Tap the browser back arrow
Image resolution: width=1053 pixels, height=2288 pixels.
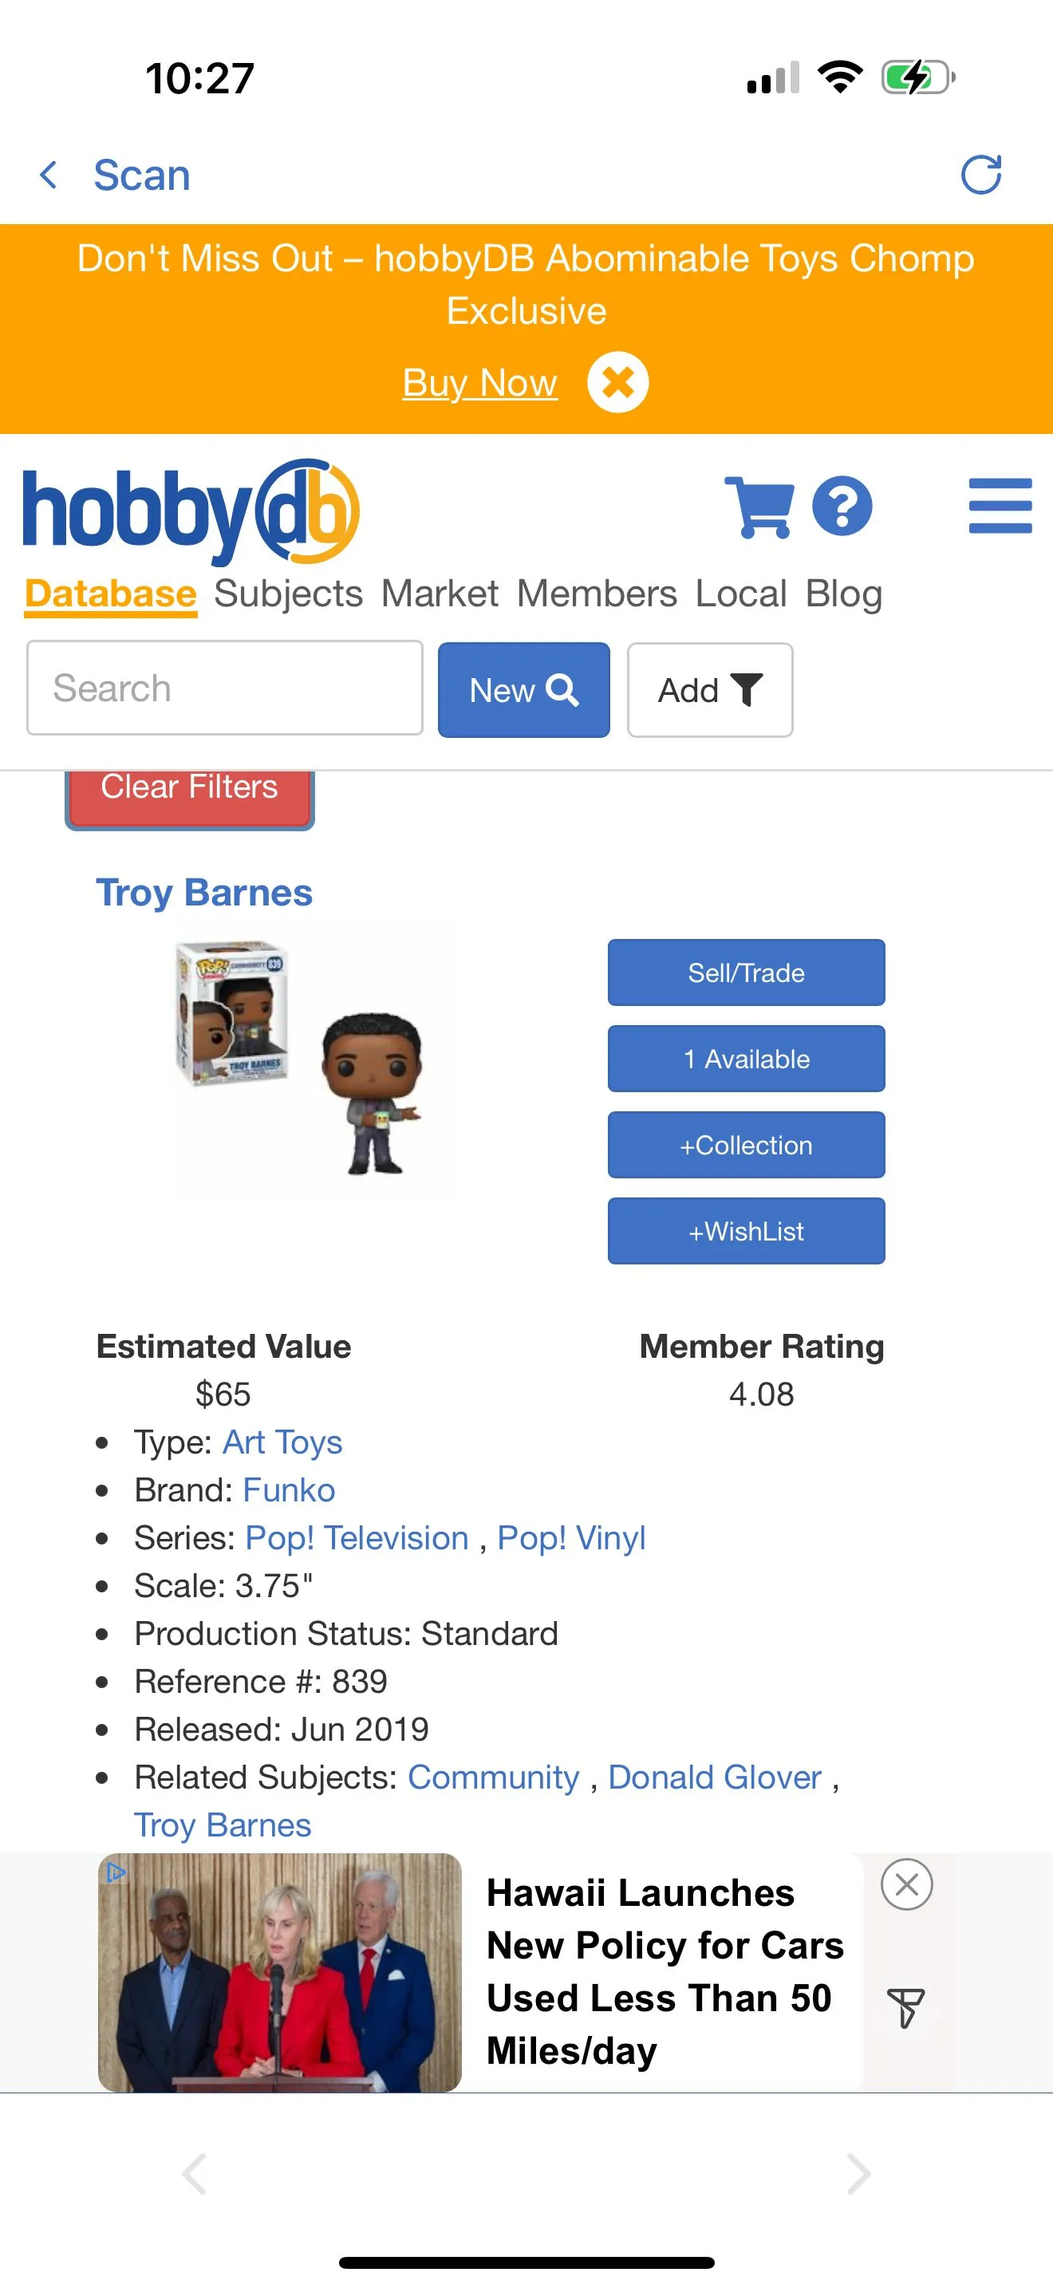(x=195, y=2173)
